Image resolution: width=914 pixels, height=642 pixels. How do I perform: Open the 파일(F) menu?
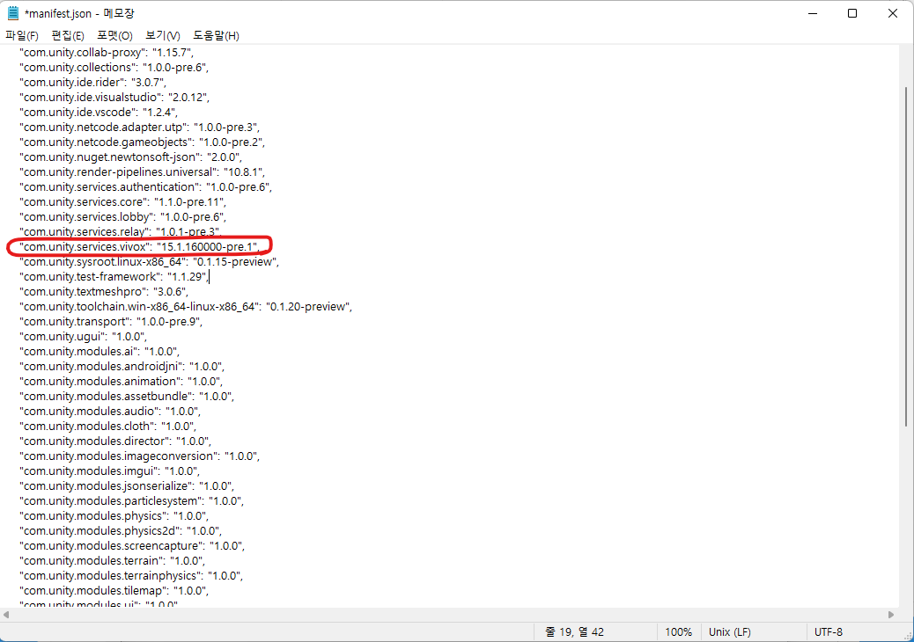[22, 35]
